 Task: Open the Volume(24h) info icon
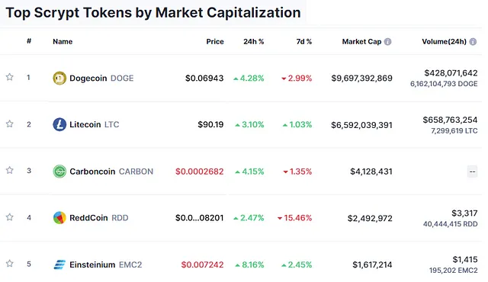[x=473, y=42]
